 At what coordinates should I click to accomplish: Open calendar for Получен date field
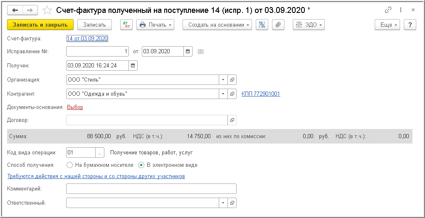pos(133,65)
